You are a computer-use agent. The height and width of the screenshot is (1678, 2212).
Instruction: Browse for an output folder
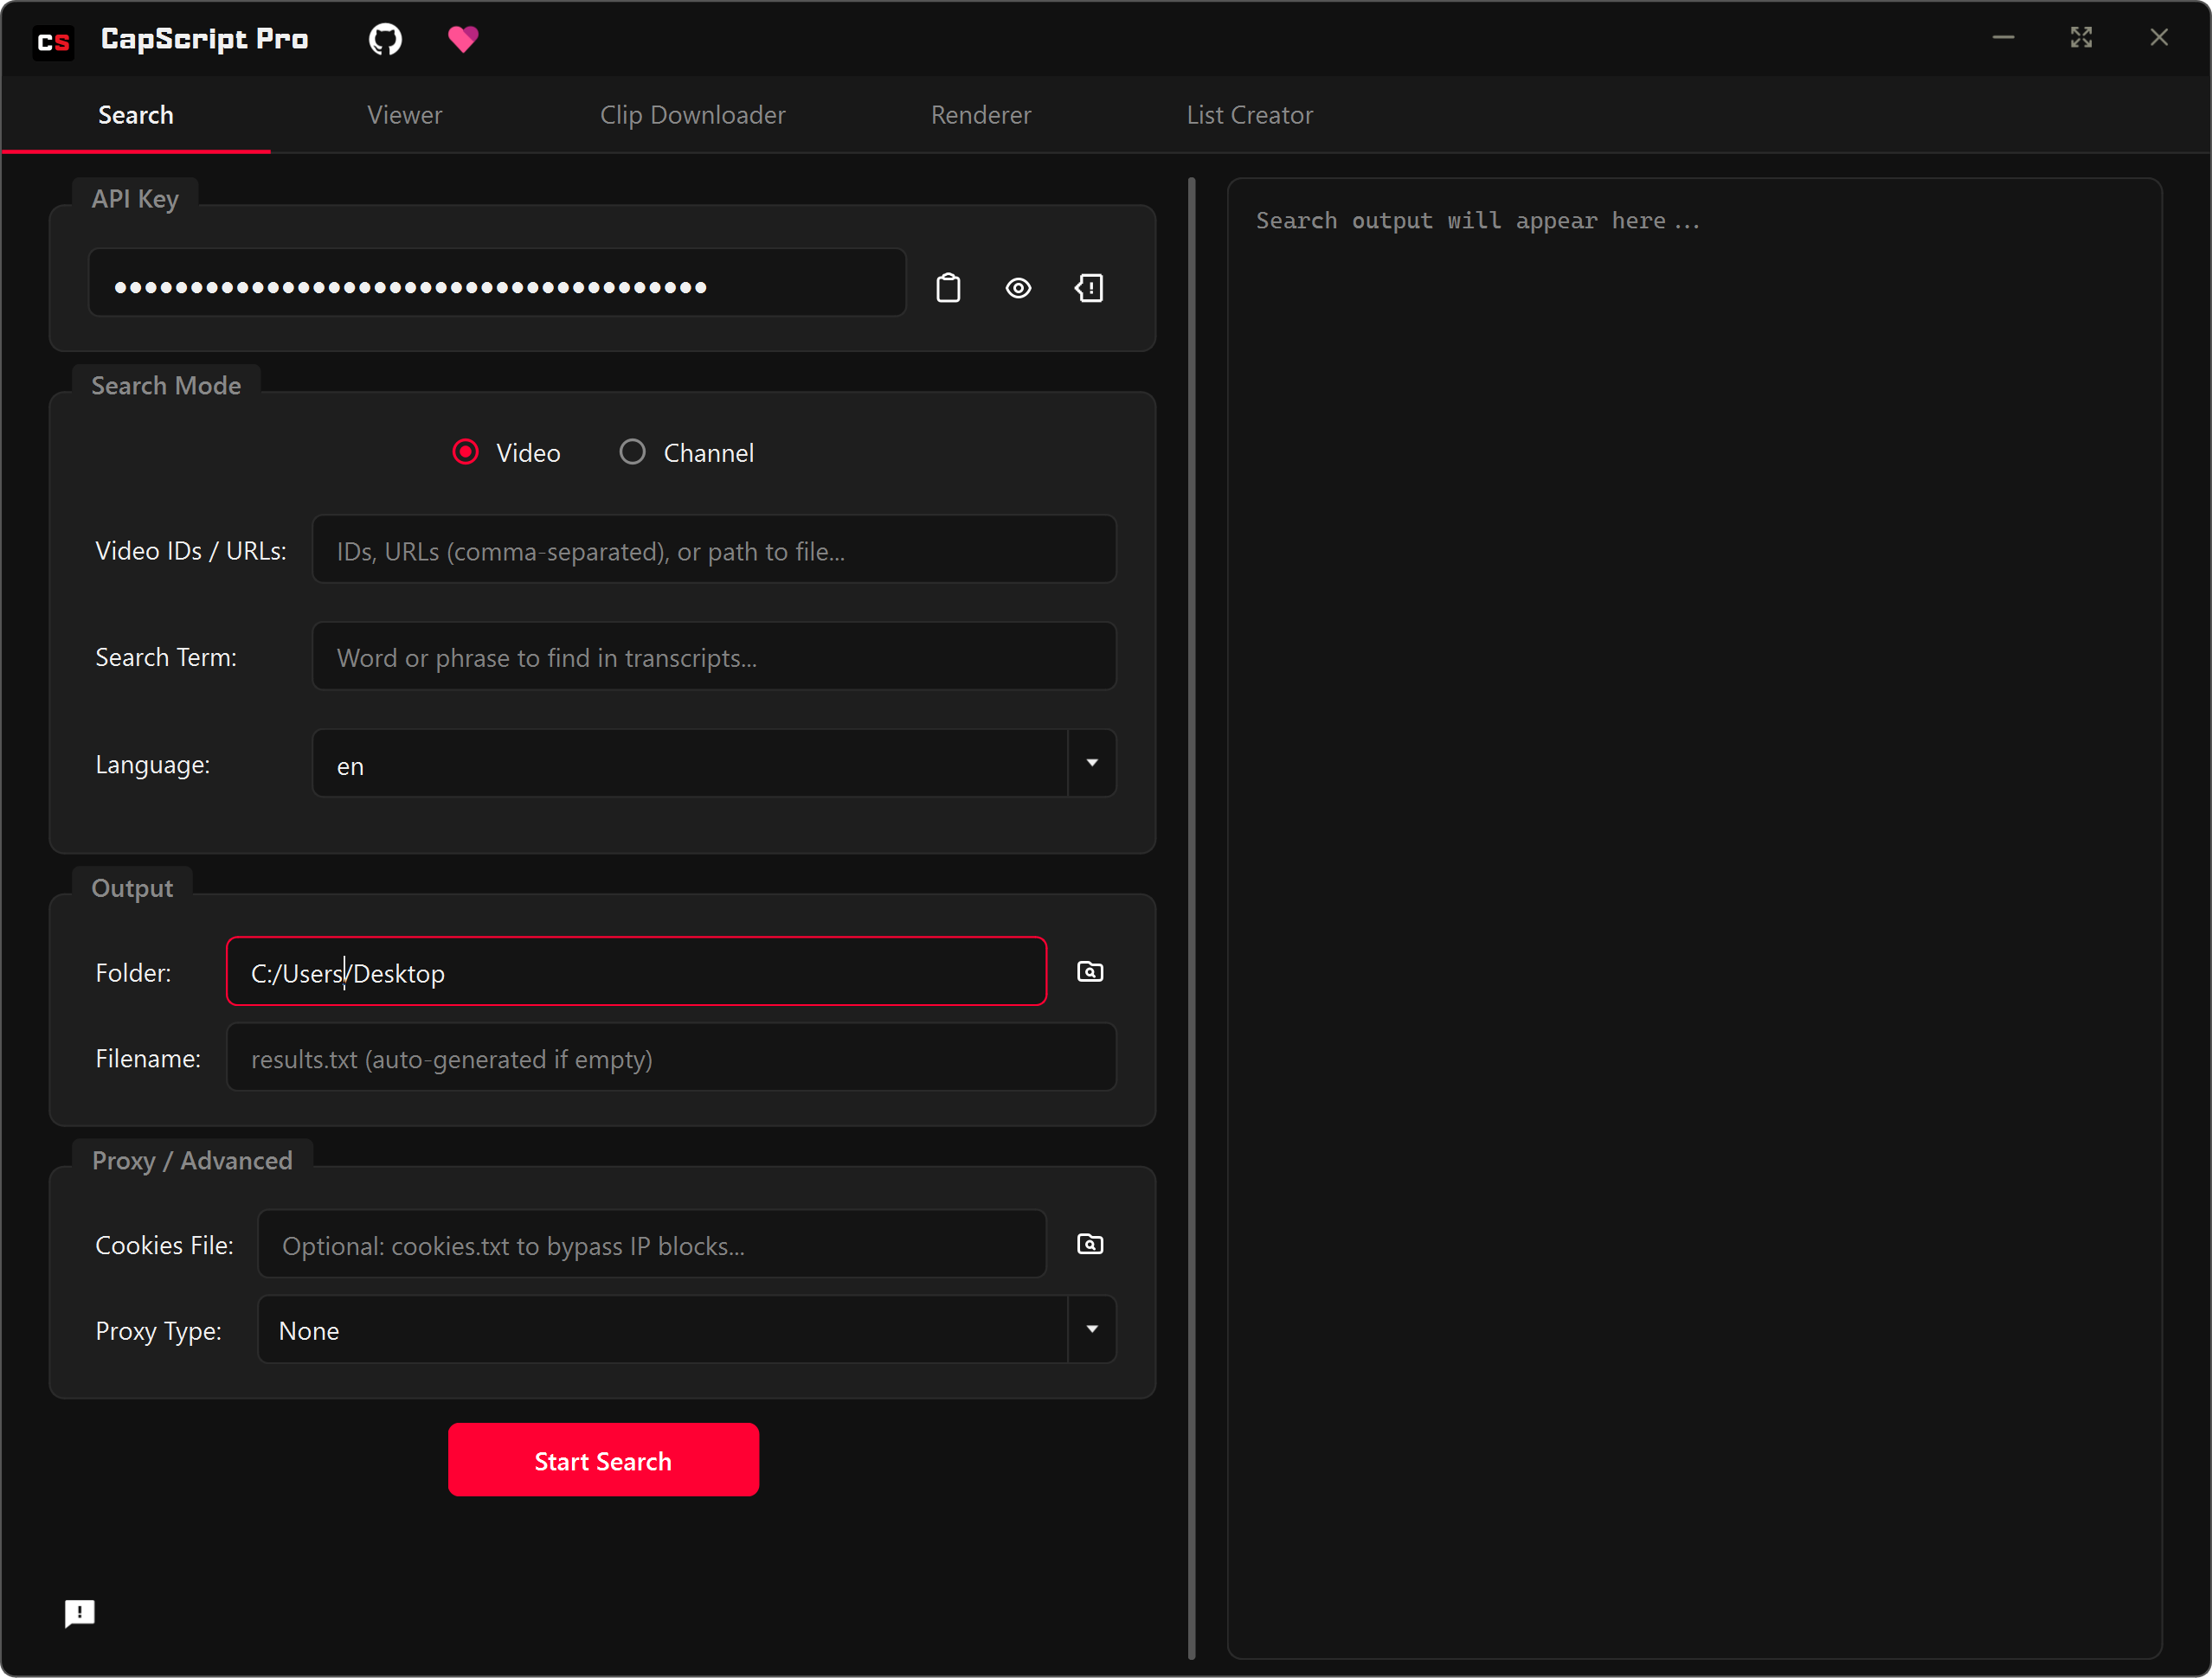click(x=1090, y=970)
